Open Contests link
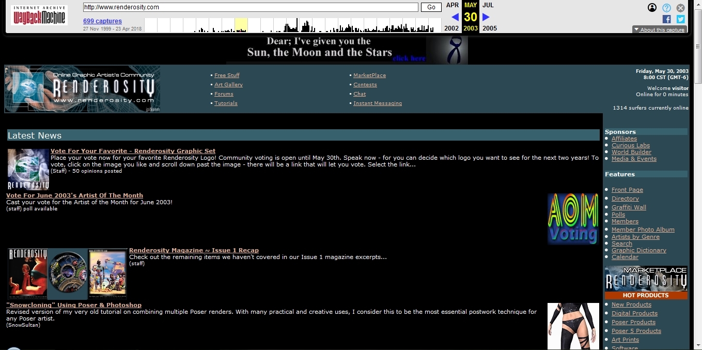This screenshot has height=350, width=702. click(x=365, y=85)
